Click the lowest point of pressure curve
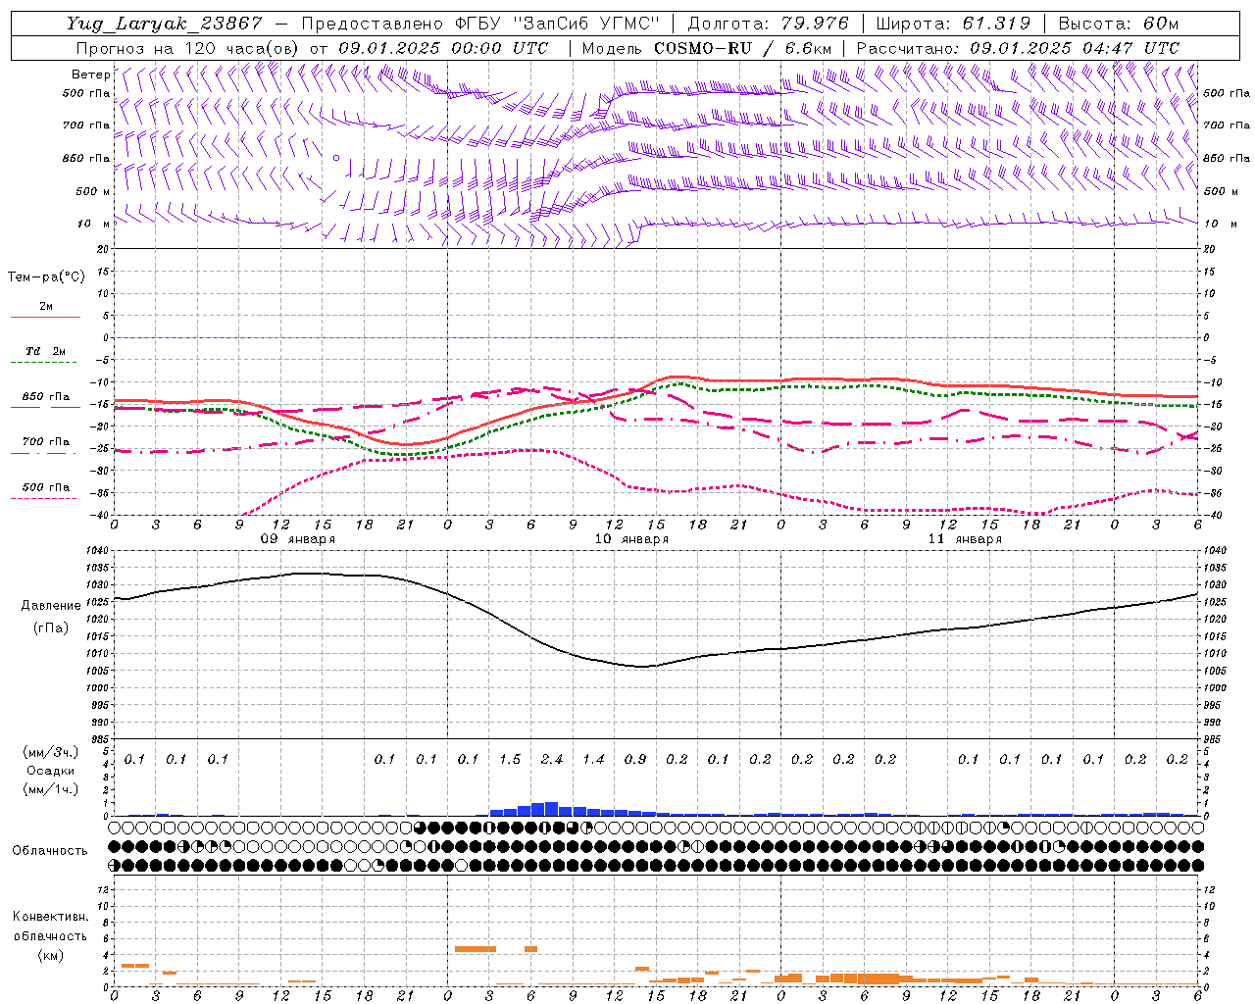 pyautogui.click(x=641, y=667)
